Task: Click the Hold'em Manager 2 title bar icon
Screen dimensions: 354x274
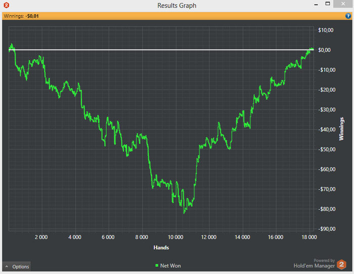Action: [x=6, y=5]
